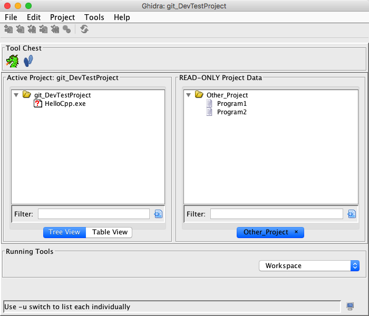Select the HelloCpp.exe file

tap(64, 104)
